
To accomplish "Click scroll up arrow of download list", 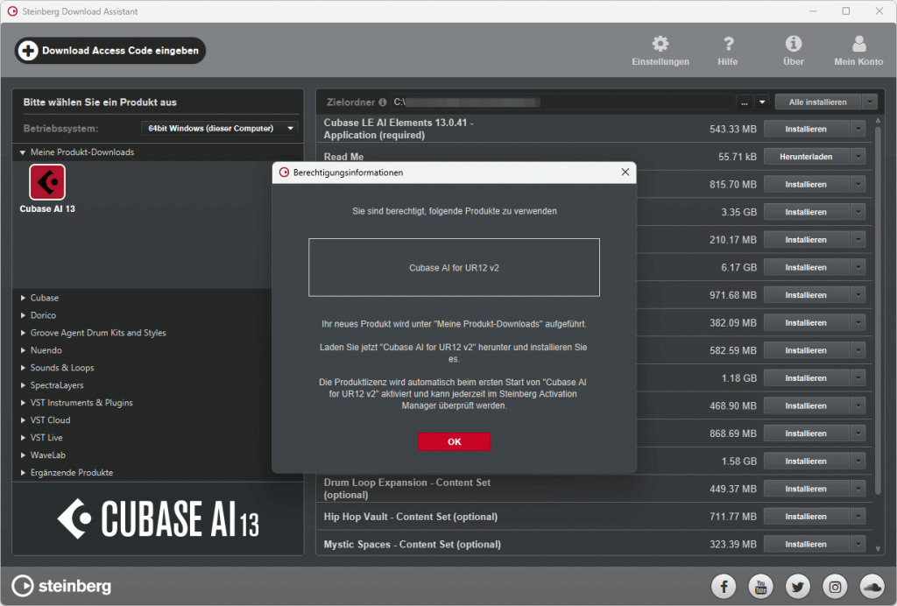I will point(878,121).
